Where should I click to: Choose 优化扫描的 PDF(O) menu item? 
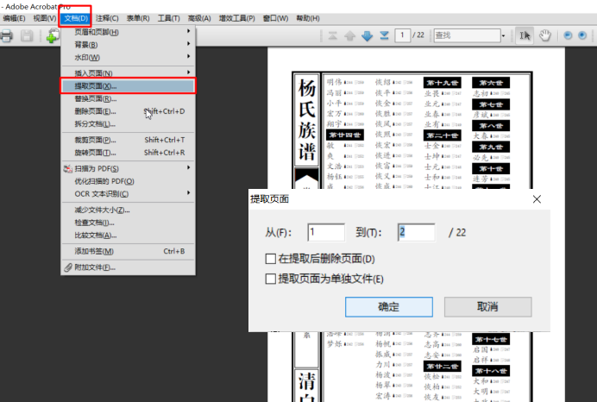pyautogui.click(x=128, y=181)
